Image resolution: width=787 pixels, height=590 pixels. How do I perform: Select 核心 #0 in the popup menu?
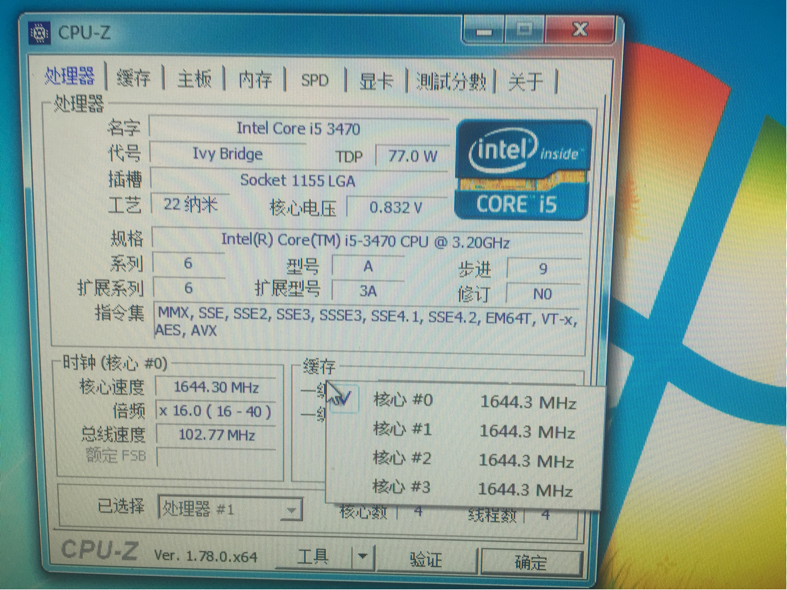pos(464,402)
